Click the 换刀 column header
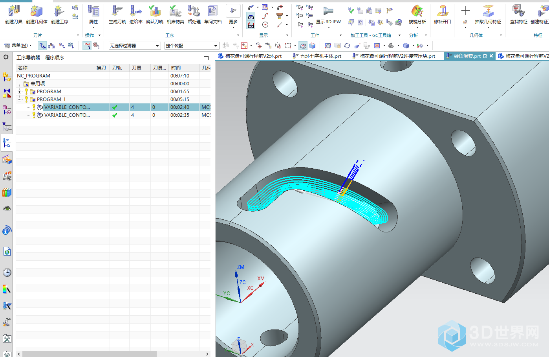Screen dimensions: 549x357 (x=102, y=68)
